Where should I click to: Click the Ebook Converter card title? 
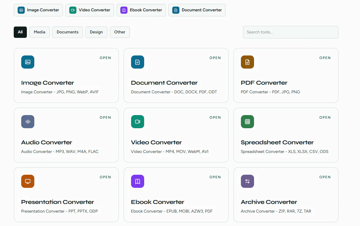click(x=158, y=202)
